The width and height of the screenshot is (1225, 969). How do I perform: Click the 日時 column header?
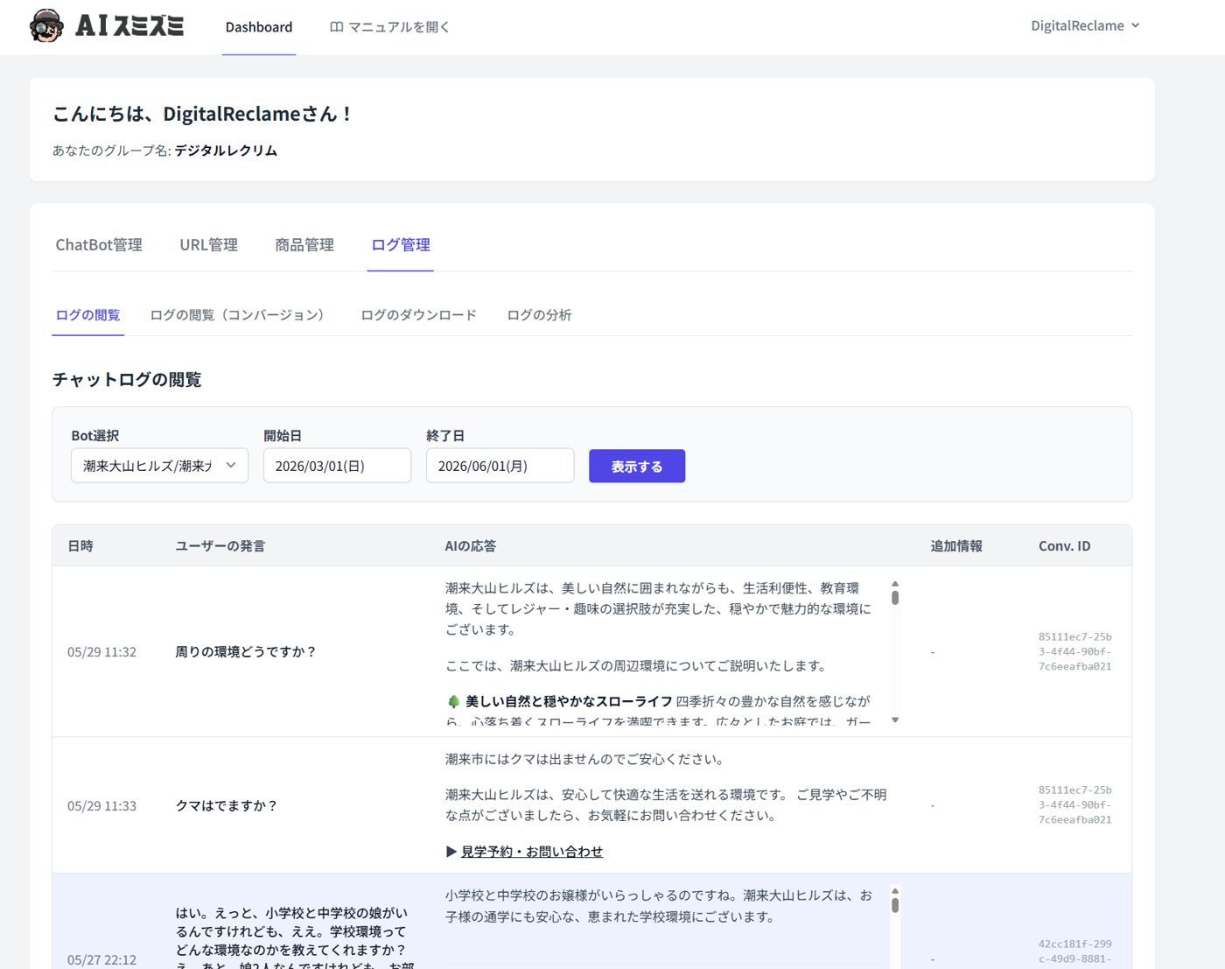coord(80,546)
